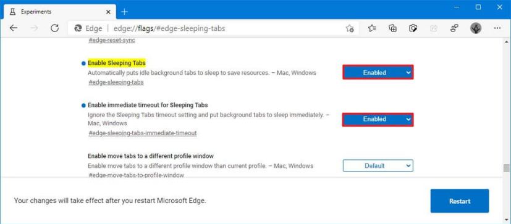511x224 pixels.
Task: Open the Collections icon in toolbar
Action: (393, 28)
